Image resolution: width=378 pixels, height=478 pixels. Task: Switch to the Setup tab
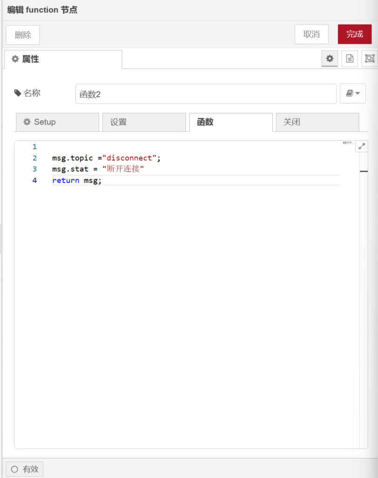point(57,122)
